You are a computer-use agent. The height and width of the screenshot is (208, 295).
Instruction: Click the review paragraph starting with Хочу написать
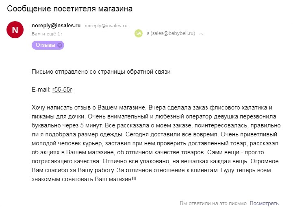pyautogui.click(x=156, y=143)
